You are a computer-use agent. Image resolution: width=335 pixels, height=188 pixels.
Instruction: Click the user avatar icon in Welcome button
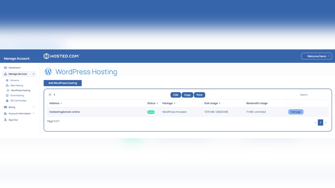click(x=305, y=56)
